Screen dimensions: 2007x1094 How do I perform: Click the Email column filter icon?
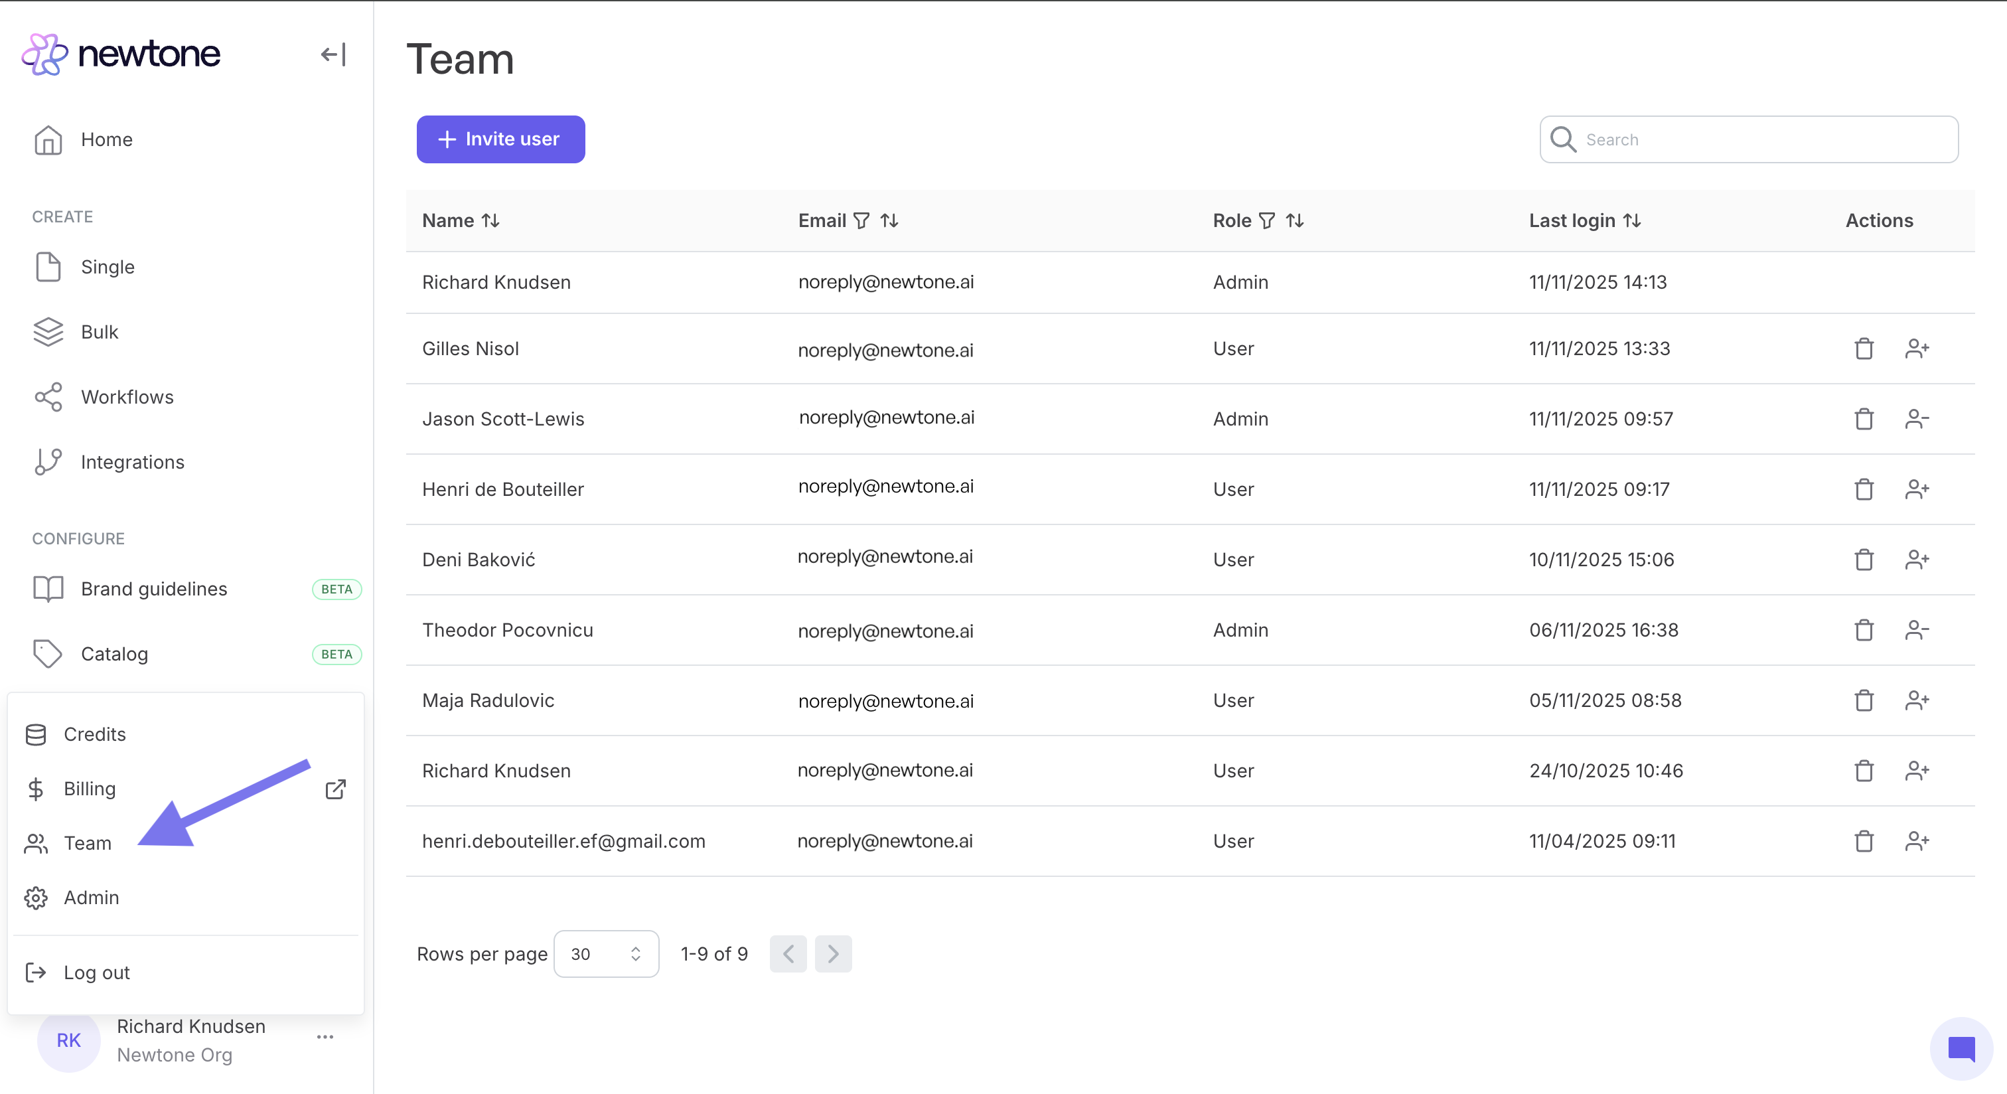pyautogui.click(x=861, y=221)
